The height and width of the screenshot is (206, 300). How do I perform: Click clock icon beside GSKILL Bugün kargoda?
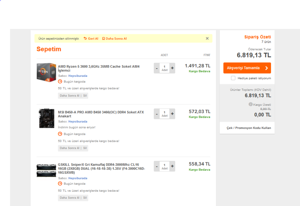[x=60, y=184]
